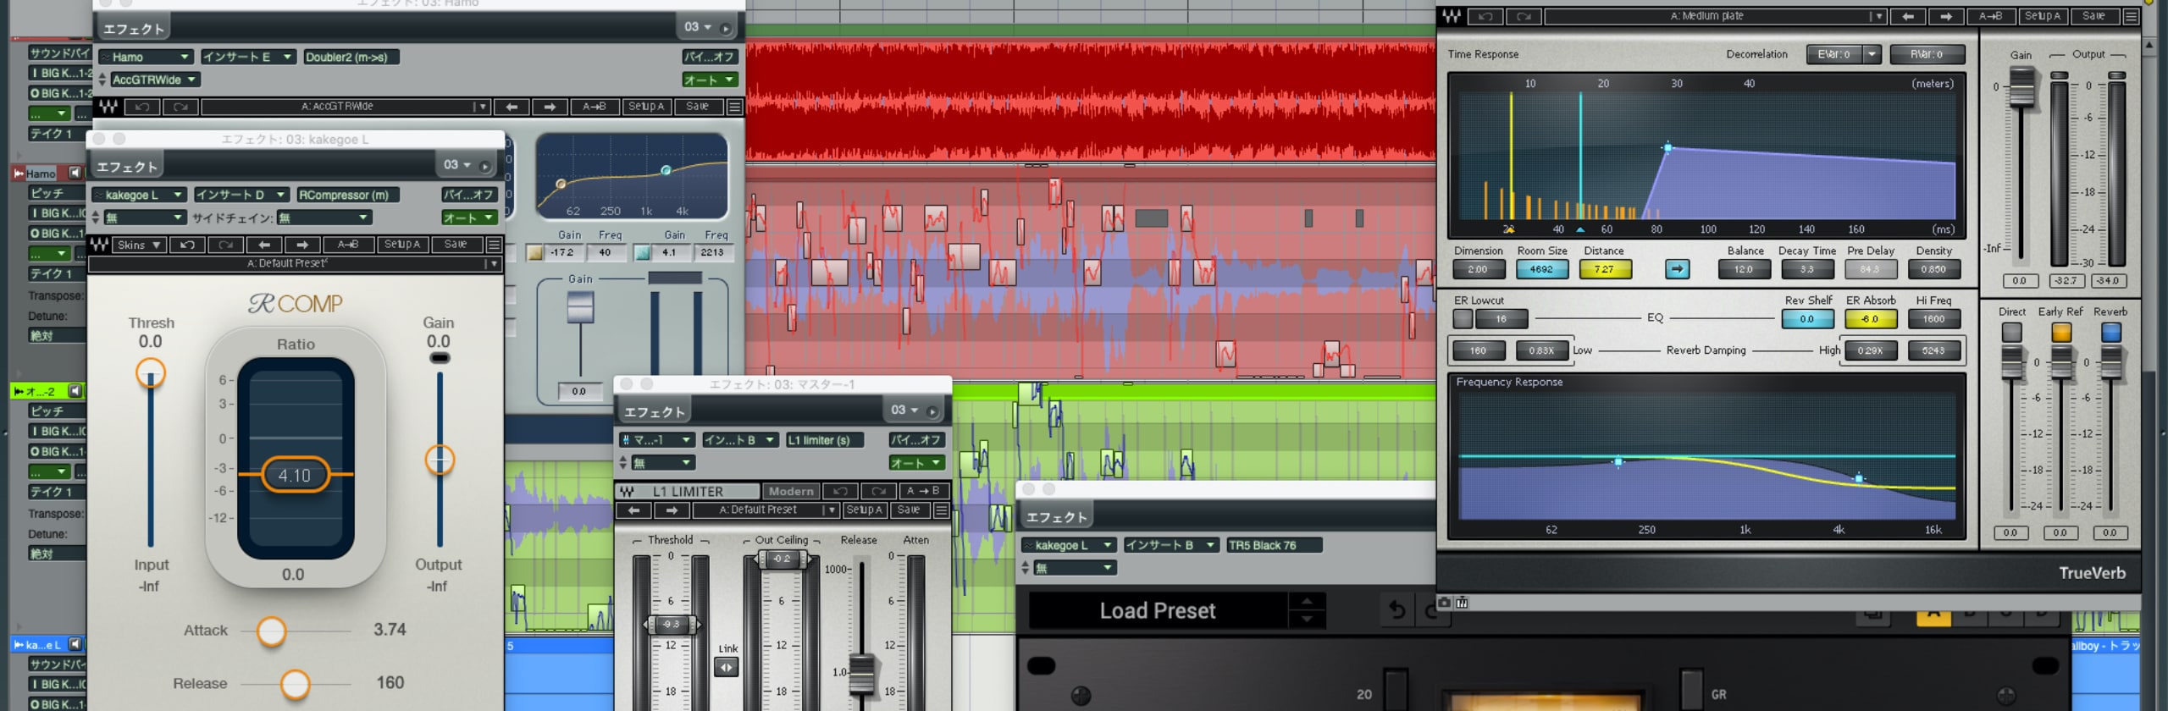The image size is (2168, 711).
Task: Open the L1 Limiter menu icon
Action: (x=940, y=510)
